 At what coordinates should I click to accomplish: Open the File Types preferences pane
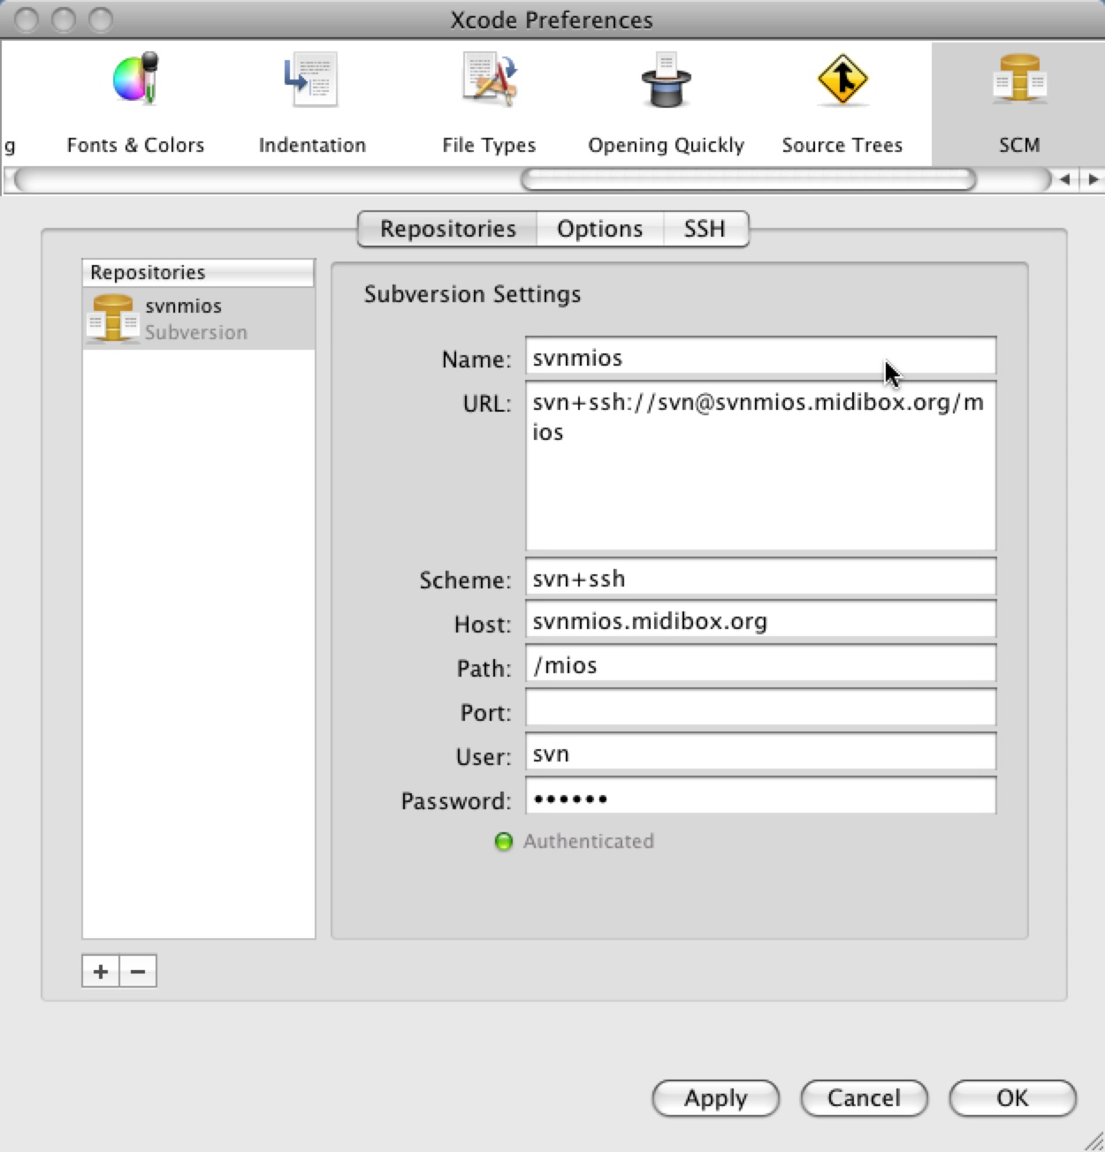click(x=489, y=104)
